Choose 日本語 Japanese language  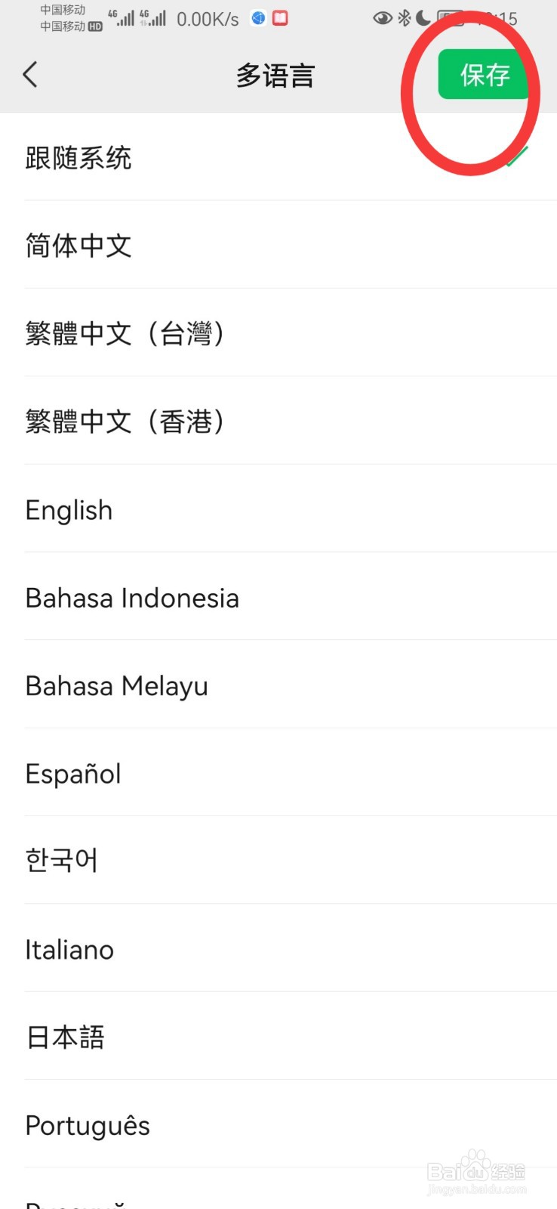click(x=278, y=1036)
